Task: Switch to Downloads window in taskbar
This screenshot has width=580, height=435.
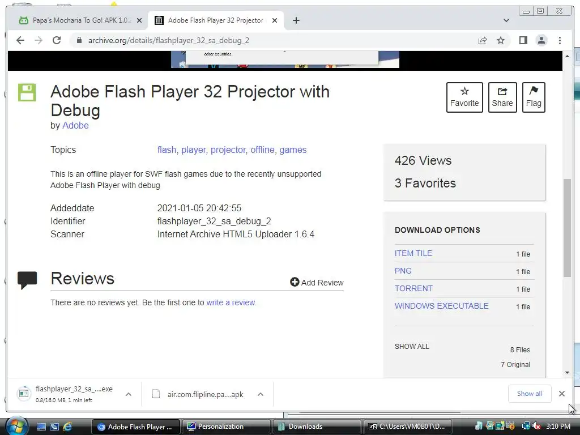Action: tap(317, 427)
